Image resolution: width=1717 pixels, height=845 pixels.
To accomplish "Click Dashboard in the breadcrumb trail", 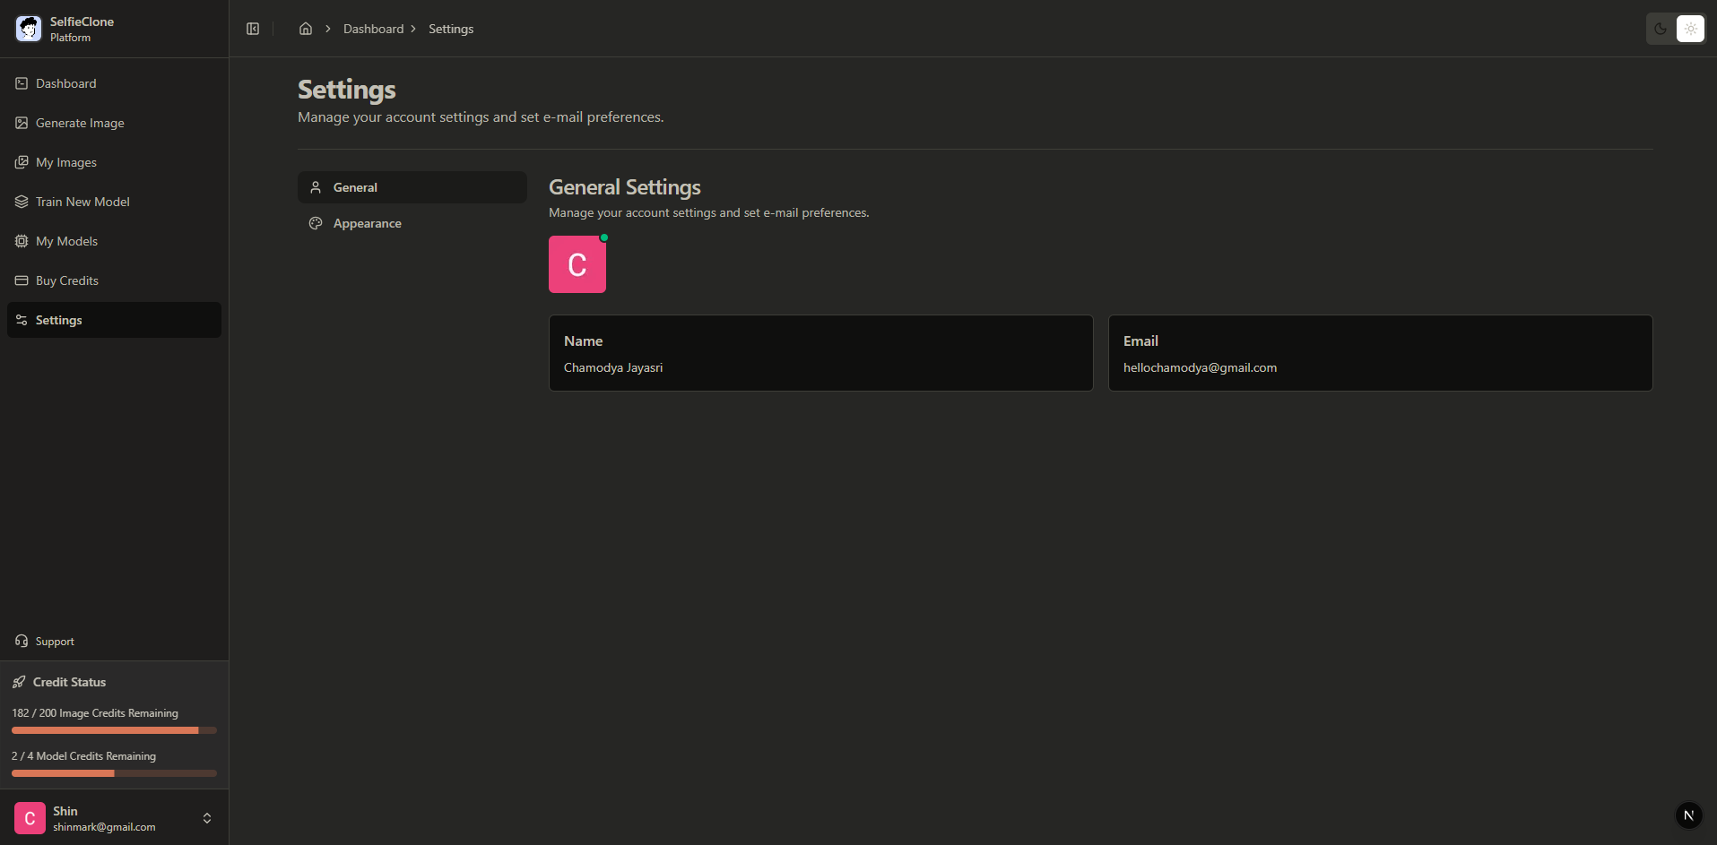I will pos(373,29).
